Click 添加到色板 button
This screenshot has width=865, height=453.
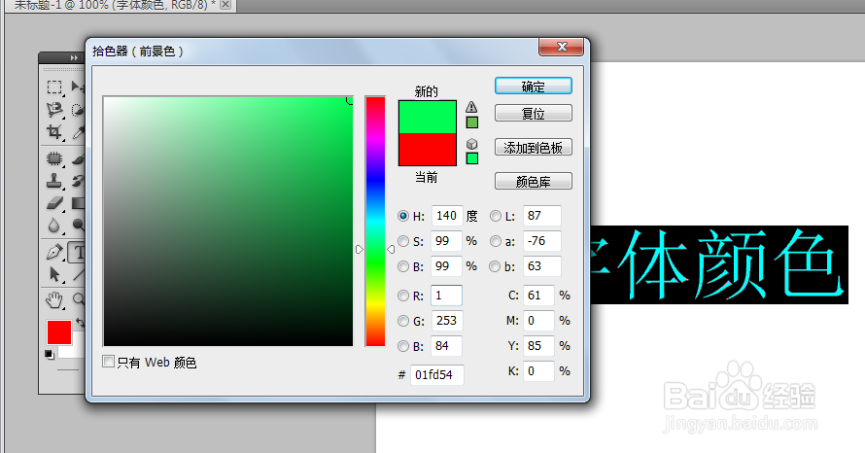pos(533,148)
